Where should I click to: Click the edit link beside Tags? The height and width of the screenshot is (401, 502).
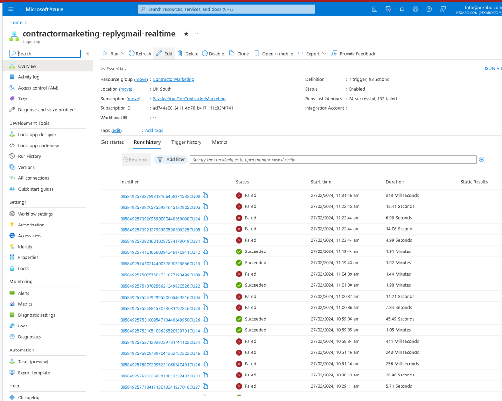tap(117, 130)
